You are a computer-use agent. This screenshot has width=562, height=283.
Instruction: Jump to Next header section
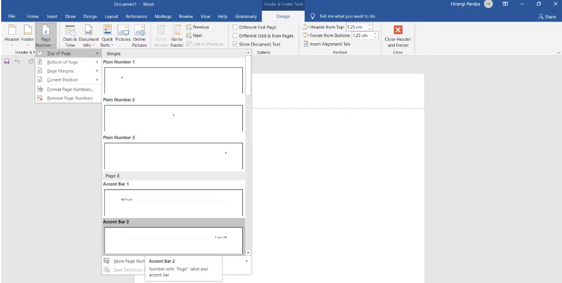click(194, 35)
